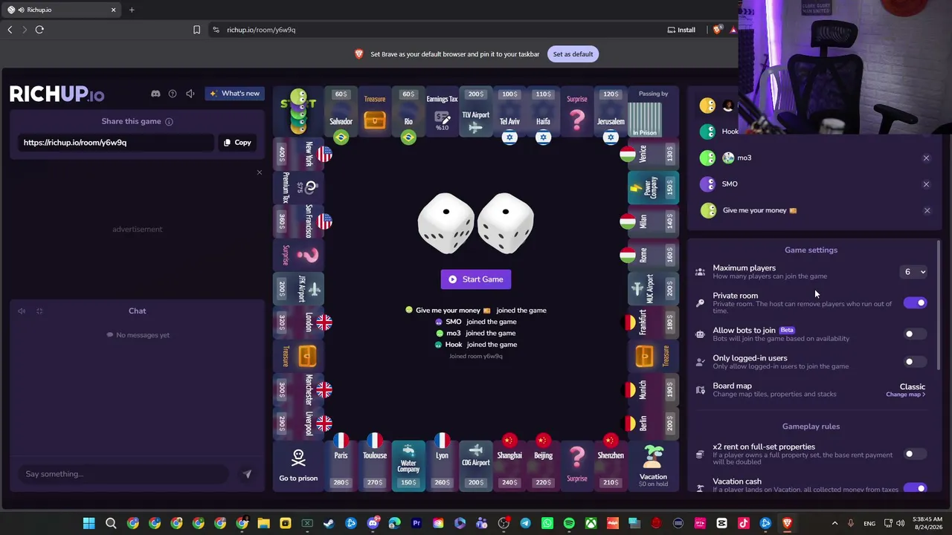Enable Only logged-in users
Screen dimensions: 952x535
916,362
